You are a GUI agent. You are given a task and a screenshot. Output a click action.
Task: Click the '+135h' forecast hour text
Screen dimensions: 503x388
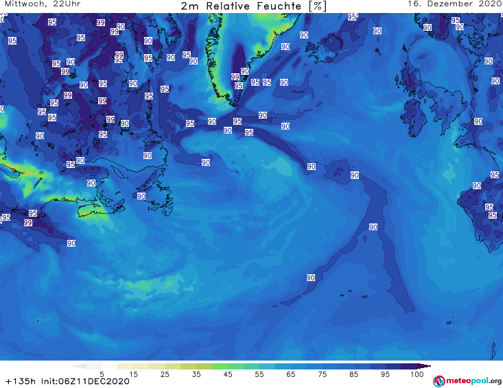click(x=21, y=381)
